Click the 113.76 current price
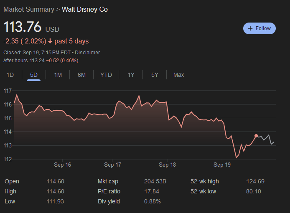Image resolution: width=290 pixels, height=213 pixels. 23,27
